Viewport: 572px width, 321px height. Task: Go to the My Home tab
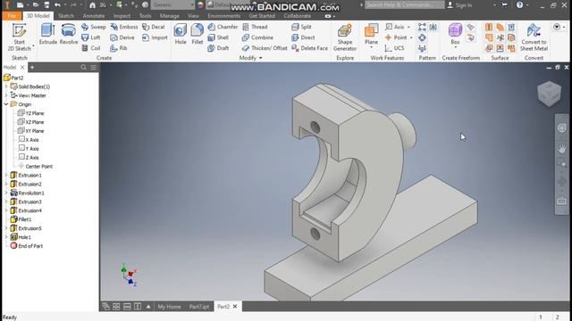coord(169,307)
